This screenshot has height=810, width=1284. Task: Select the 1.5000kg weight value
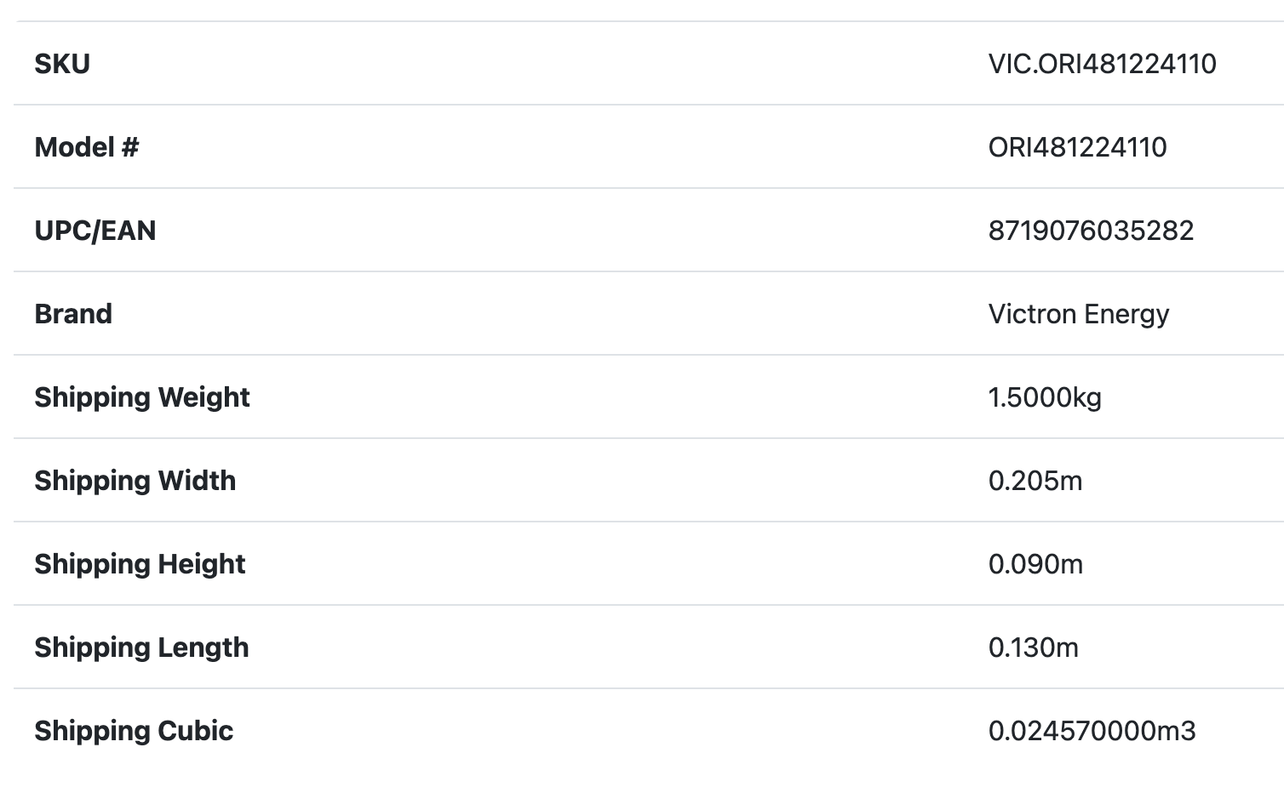pyautogui.click(x=1045, y=397)
